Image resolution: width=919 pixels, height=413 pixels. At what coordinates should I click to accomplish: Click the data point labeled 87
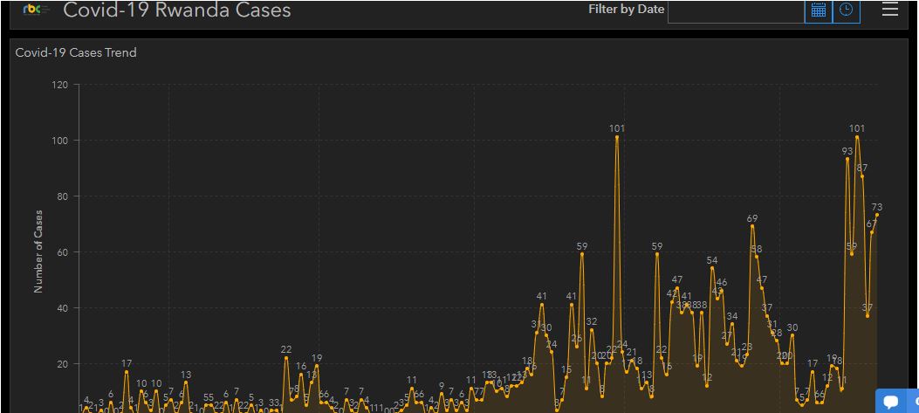pos(862,176)
